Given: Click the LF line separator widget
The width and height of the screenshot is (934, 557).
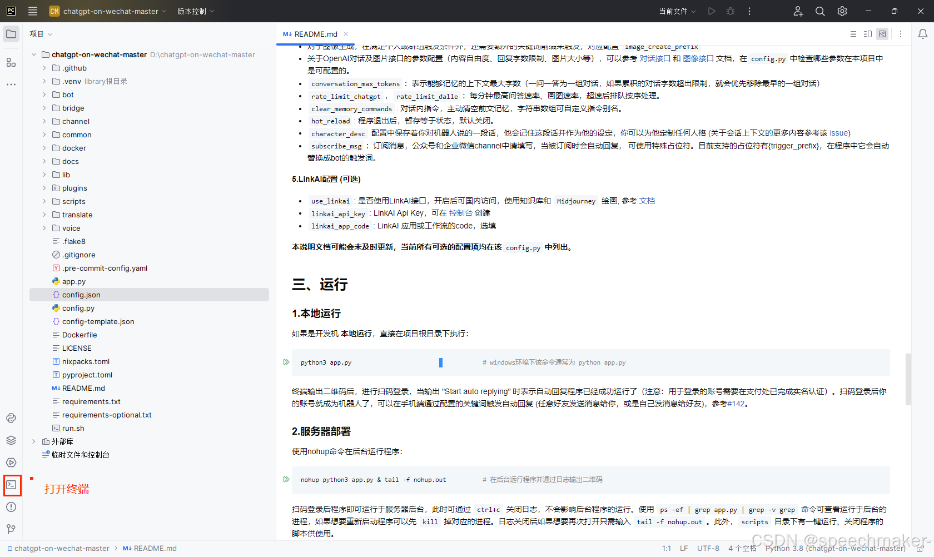Looking at the screenshot, I should 684,549.
